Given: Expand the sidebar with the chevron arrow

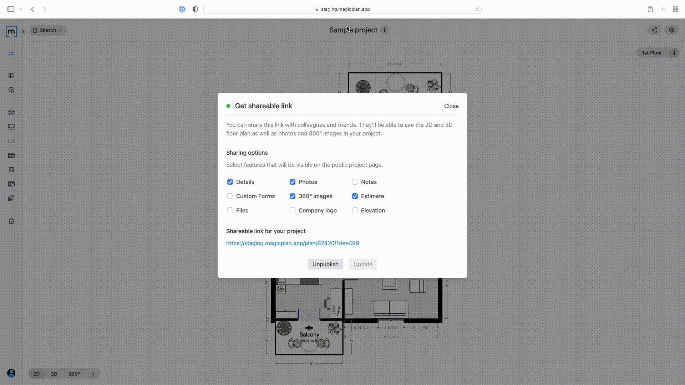Looking at the screenshot, I should (x=23, y=31).
